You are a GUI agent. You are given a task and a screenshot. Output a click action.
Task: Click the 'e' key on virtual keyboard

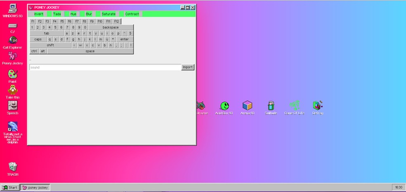pyautogui.click(x=79, y=33)
